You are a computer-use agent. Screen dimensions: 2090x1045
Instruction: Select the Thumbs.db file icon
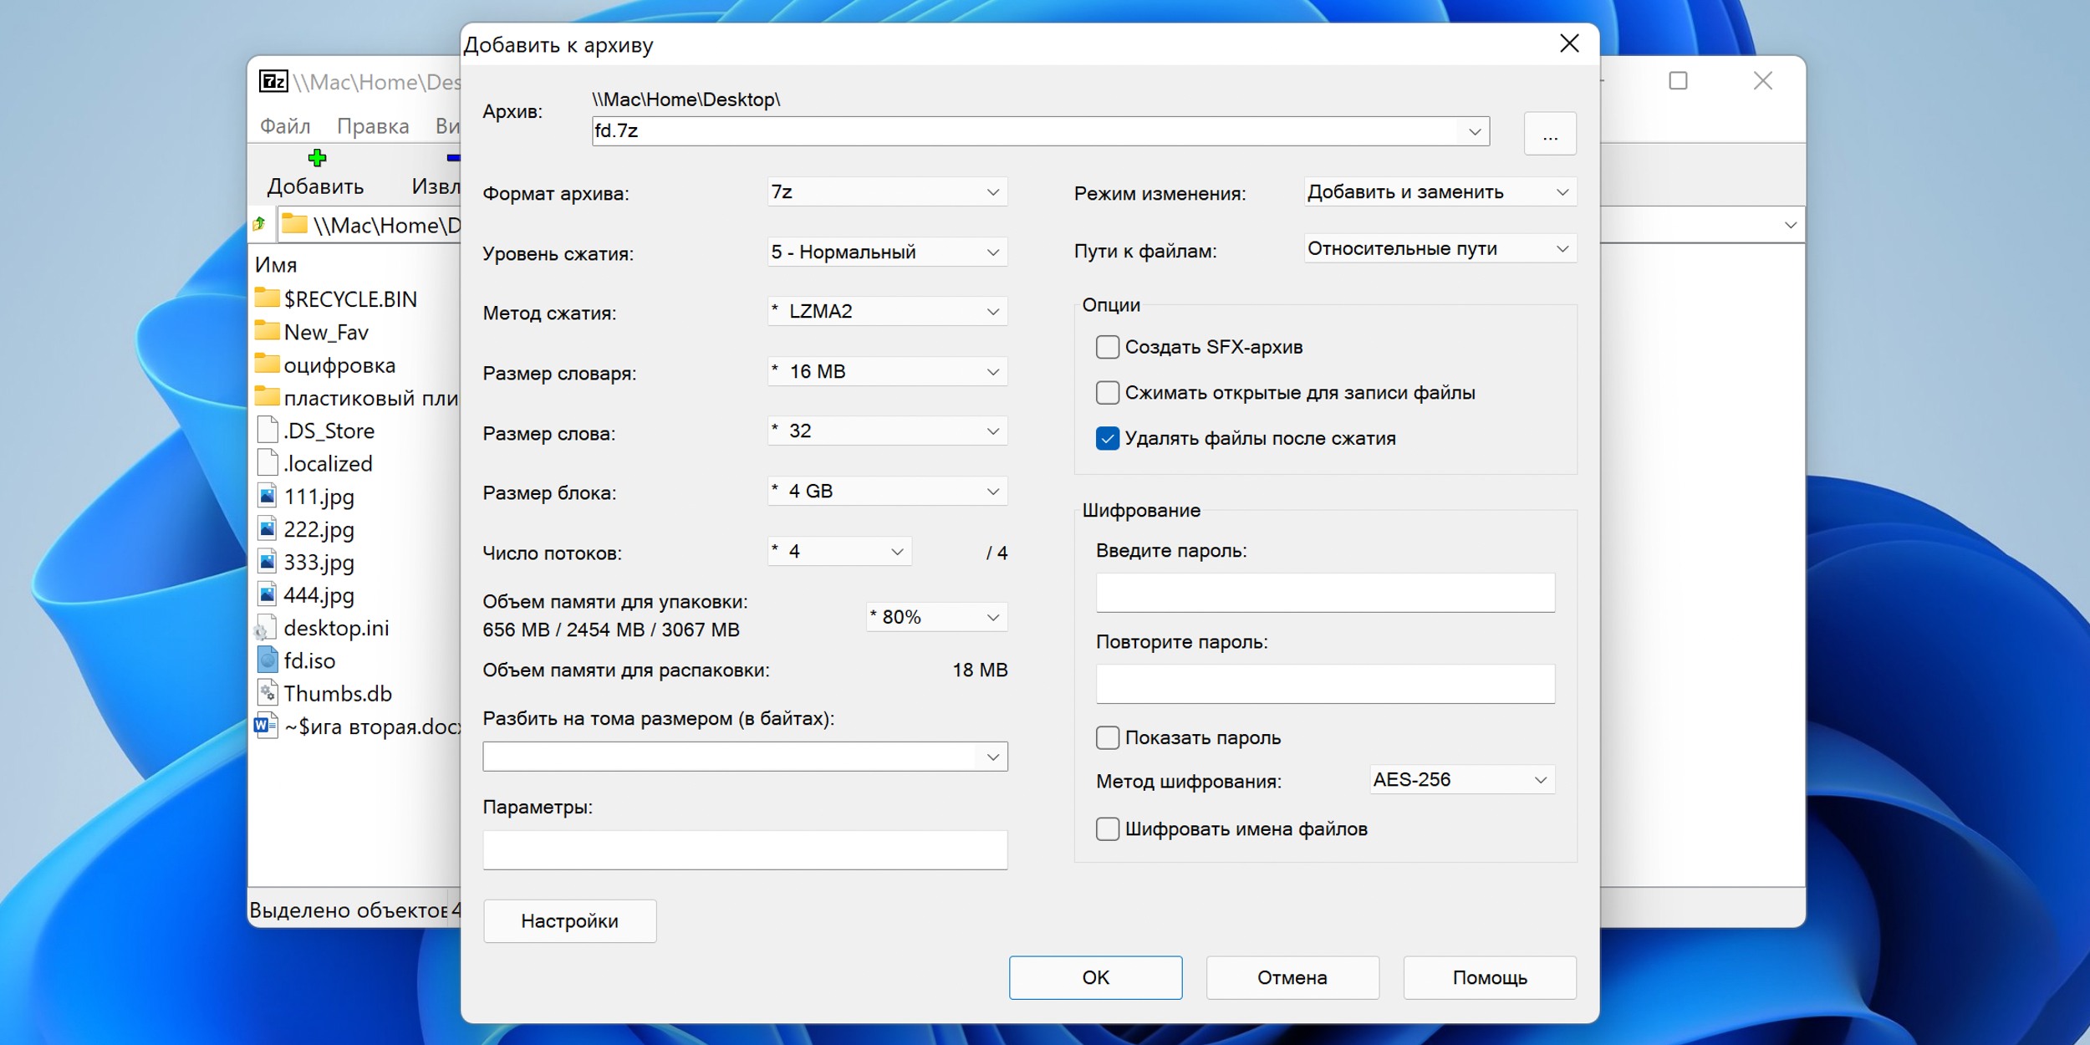coord(267,693)
